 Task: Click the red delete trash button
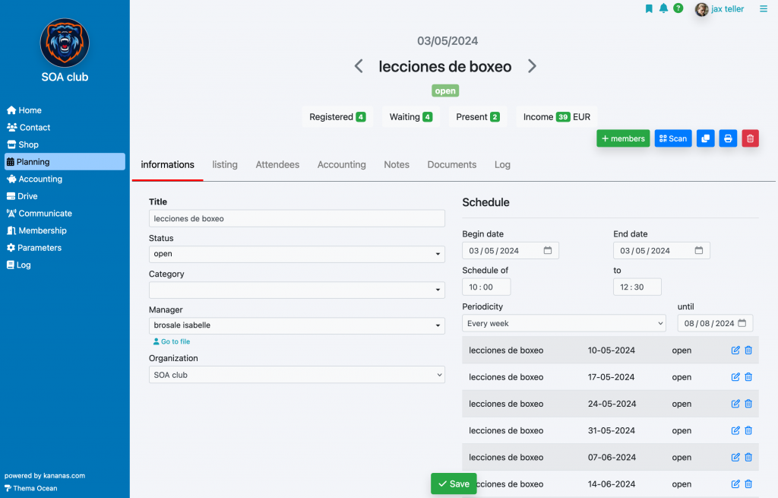(x=750, y=138)
